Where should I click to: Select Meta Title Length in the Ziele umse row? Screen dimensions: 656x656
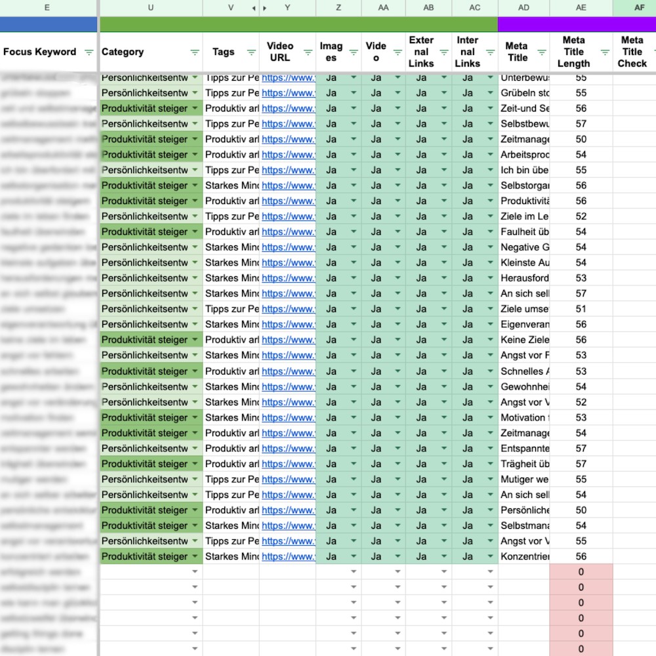pos(581,309)
